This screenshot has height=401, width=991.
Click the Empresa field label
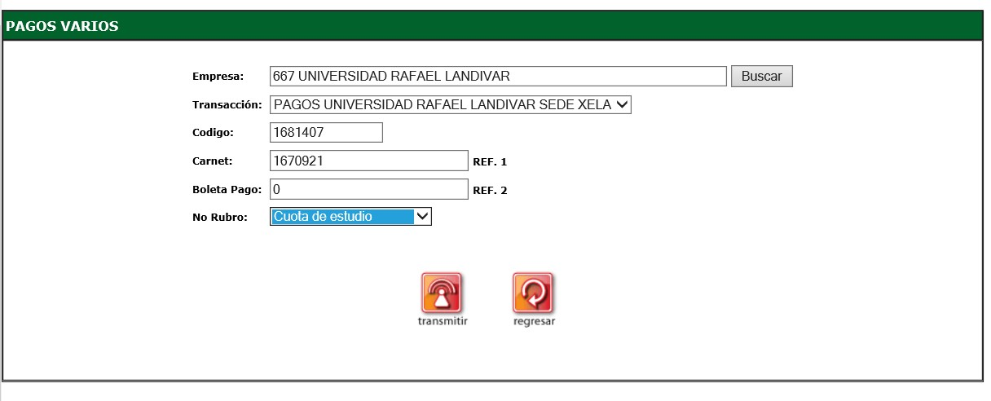[218, 77]
